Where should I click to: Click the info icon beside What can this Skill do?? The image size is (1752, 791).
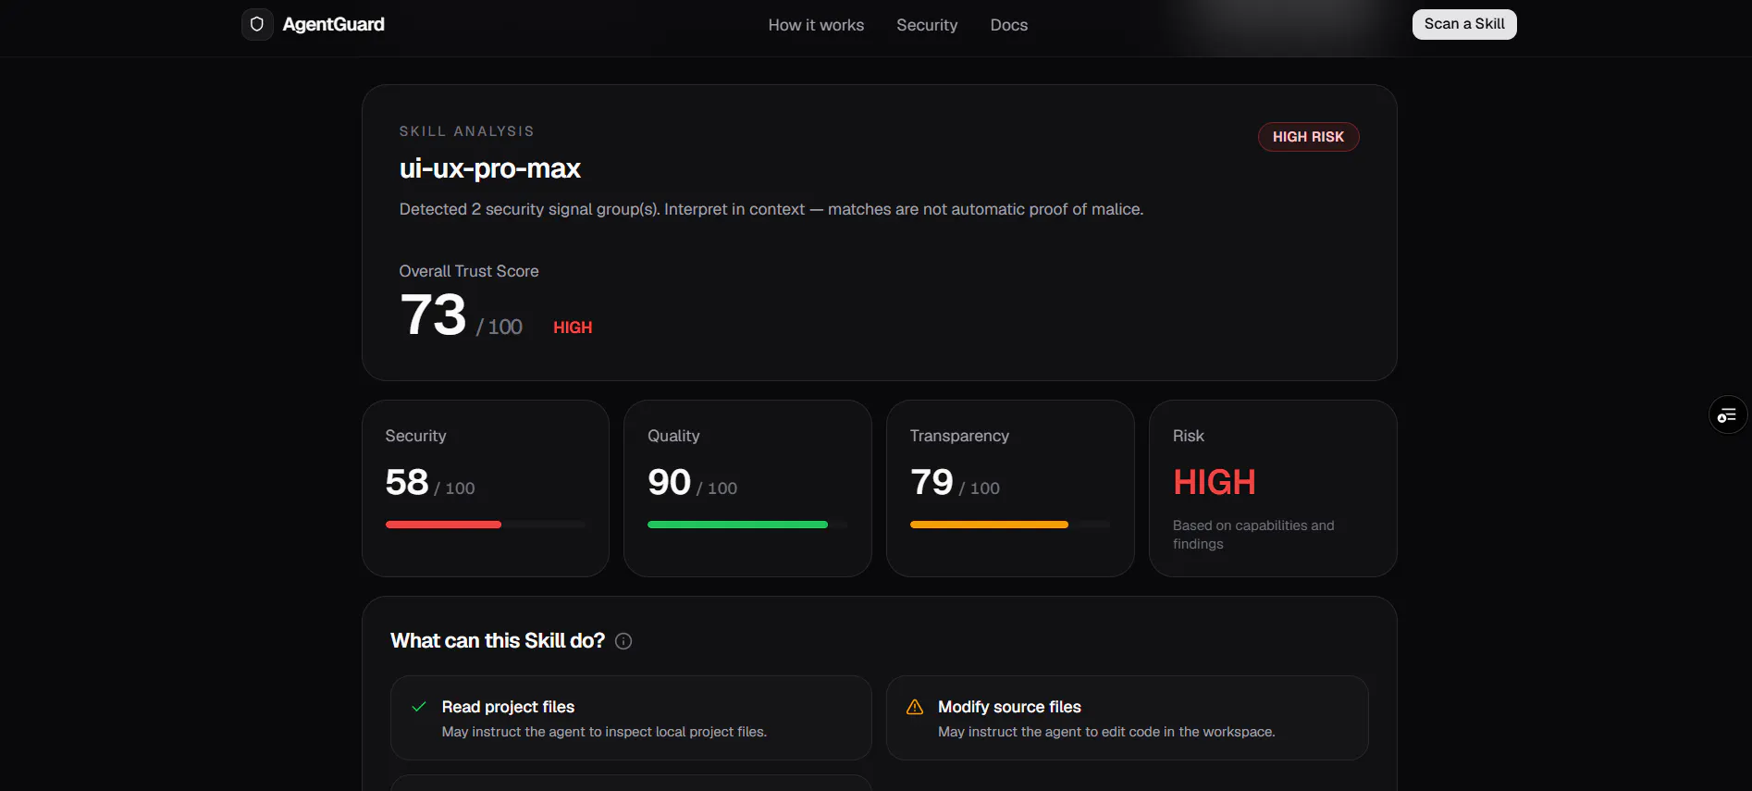[623, 641]
